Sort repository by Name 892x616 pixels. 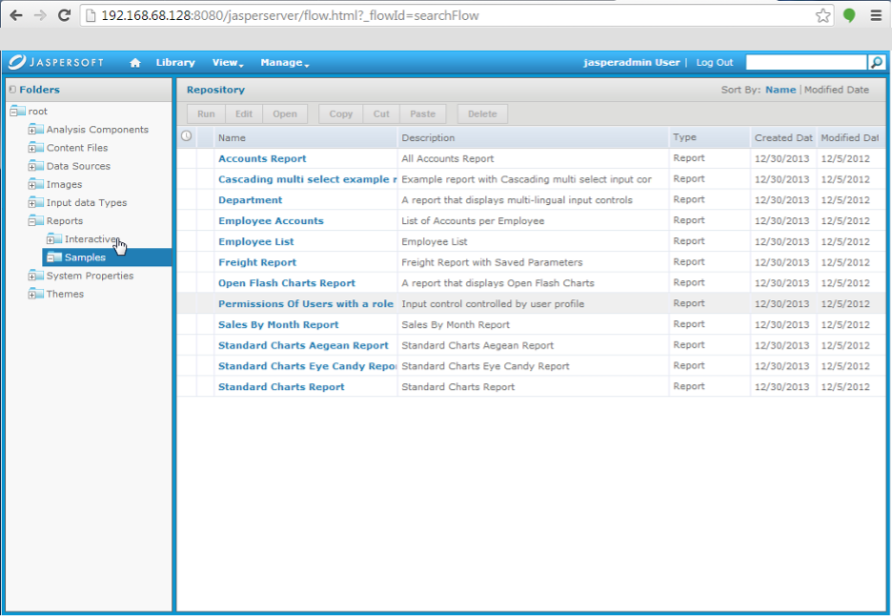pyautogui.click(x=780, y=90)
